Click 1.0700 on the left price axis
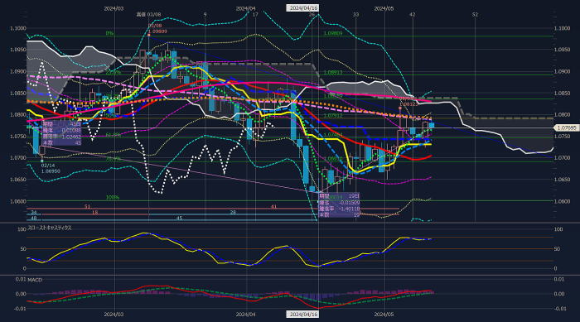 (x=17, y=158)
